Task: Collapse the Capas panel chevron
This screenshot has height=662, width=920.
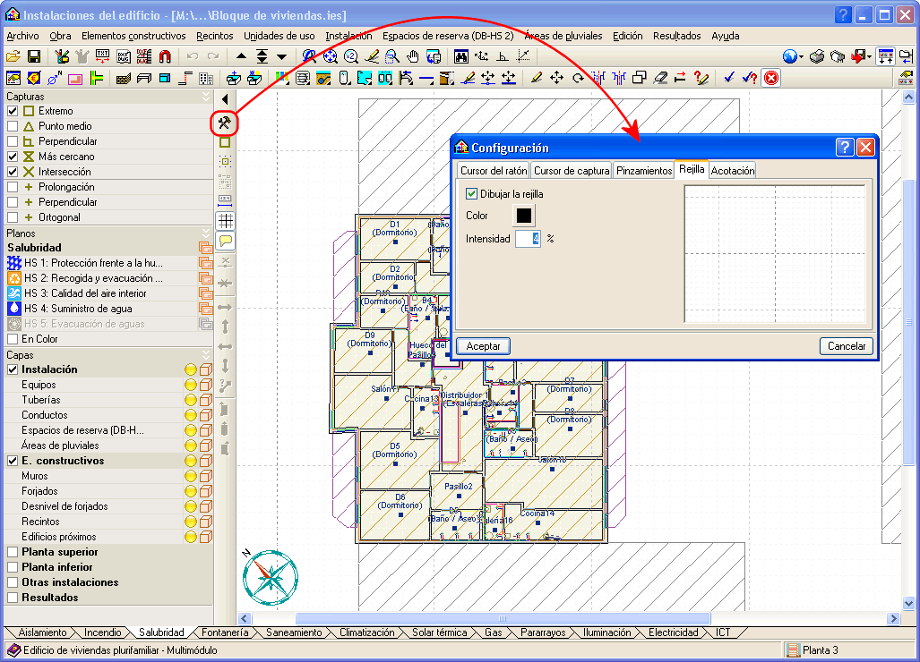Action: tap(206, 355)
